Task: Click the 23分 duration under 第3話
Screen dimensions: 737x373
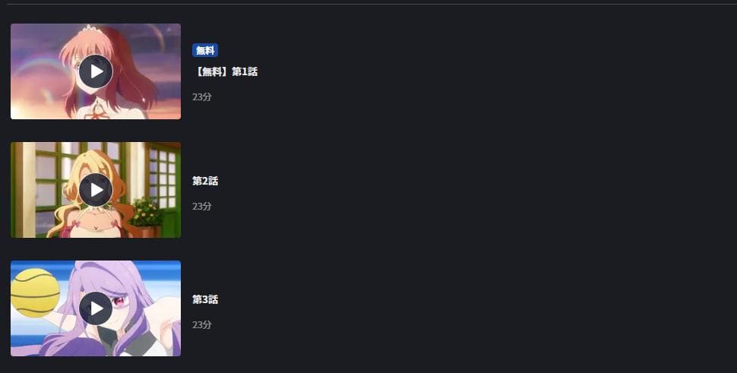Action: pos(201,324)
